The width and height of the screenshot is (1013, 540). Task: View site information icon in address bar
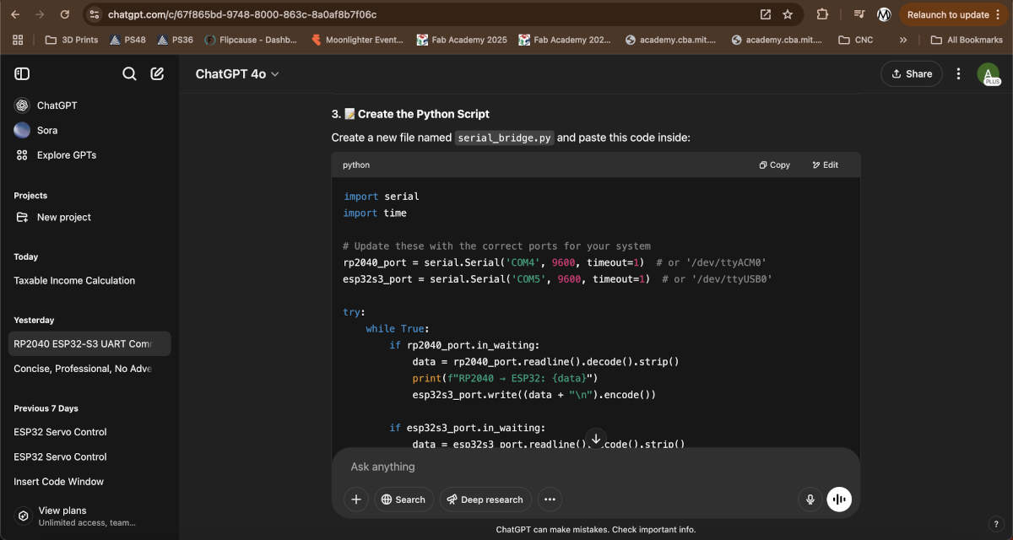(x=95, y=14)
